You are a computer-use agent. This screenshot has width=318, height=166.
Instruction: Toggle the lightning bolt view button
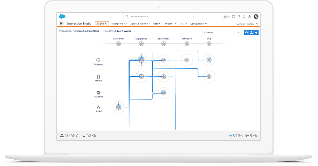[x=256, y=32]
